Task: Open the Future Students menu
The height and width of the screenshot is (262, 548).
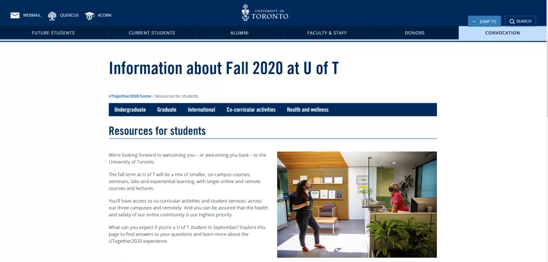Action: pos(53,33)
